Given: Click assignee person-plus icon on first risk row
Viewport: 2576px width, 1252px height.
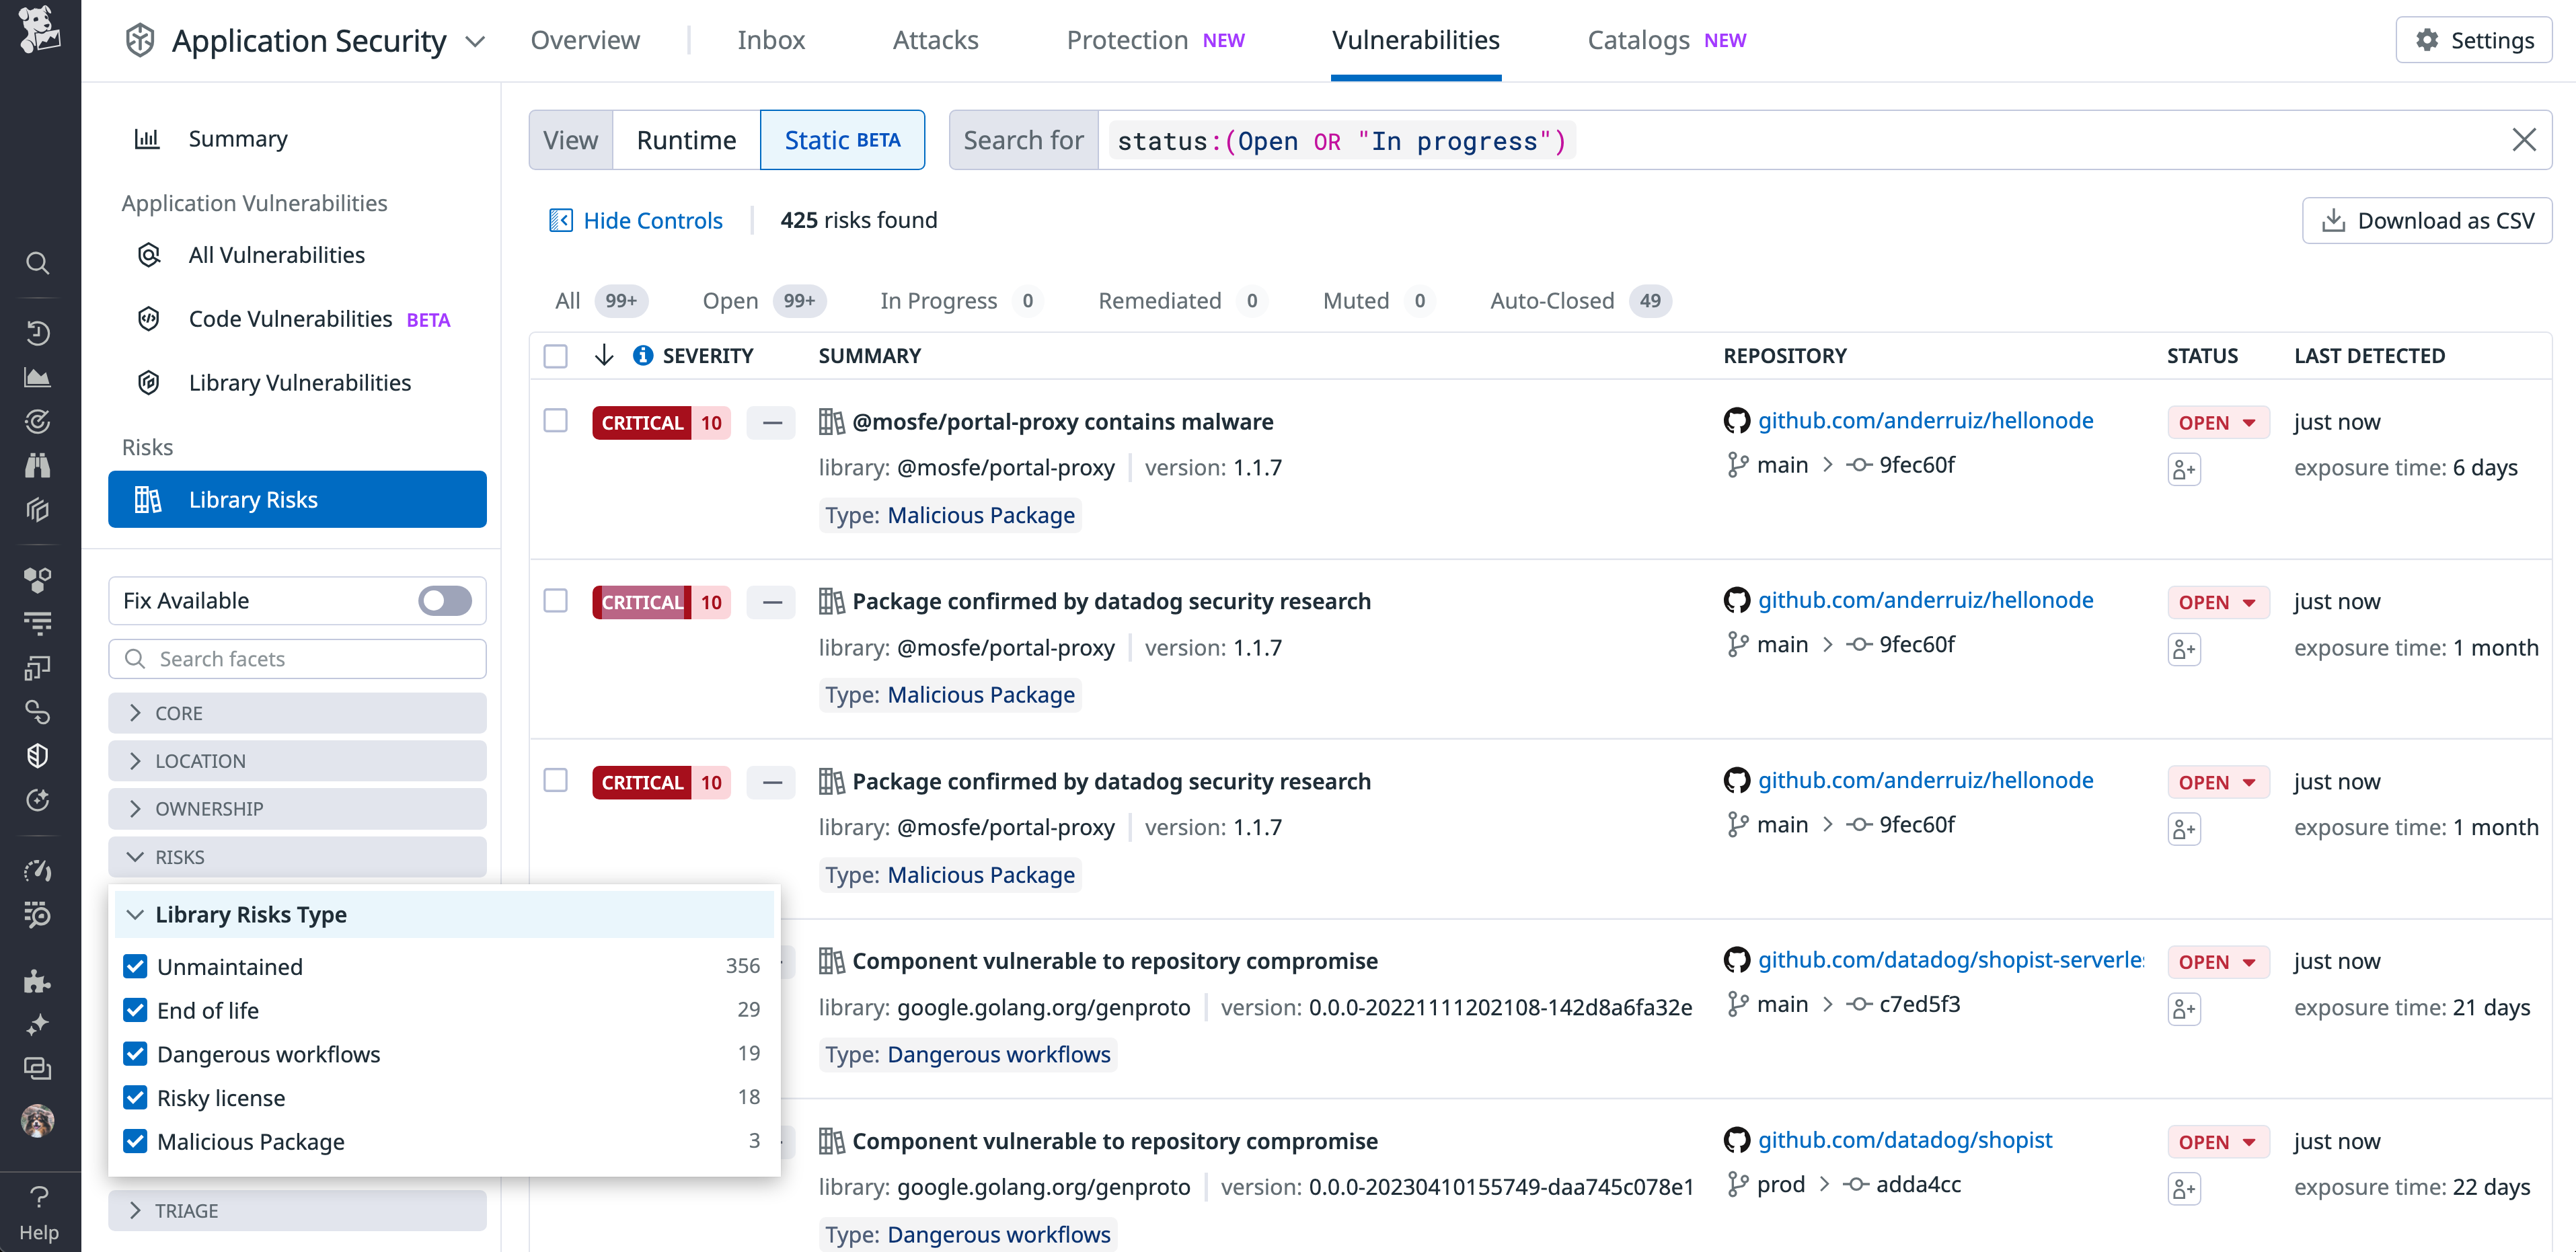Looking at the screenshot, I should [2185, 468].
